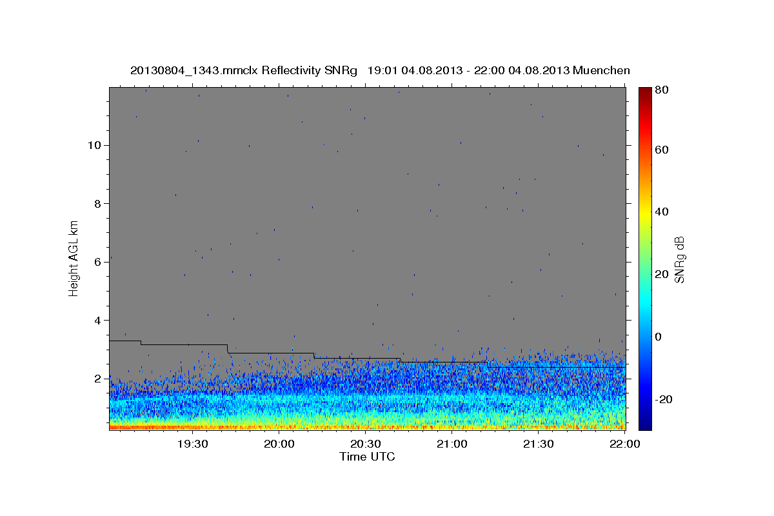Viewport: 774px width, 516px height.
Task: Click the 'Muenchen' station name in the title
Action: click(601, 70)
